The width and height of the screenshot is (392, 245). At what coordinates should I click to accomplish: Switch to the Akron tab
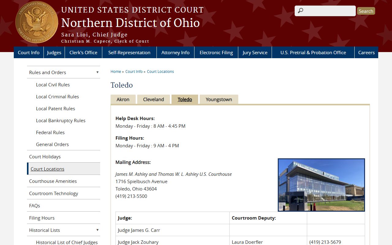click(x=123, y=100)
